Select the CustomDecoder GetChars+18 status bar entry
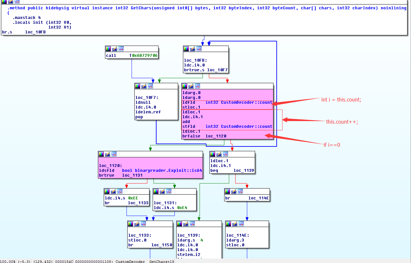The height and width of the screenshot is (263, 411). coord(145,261)
